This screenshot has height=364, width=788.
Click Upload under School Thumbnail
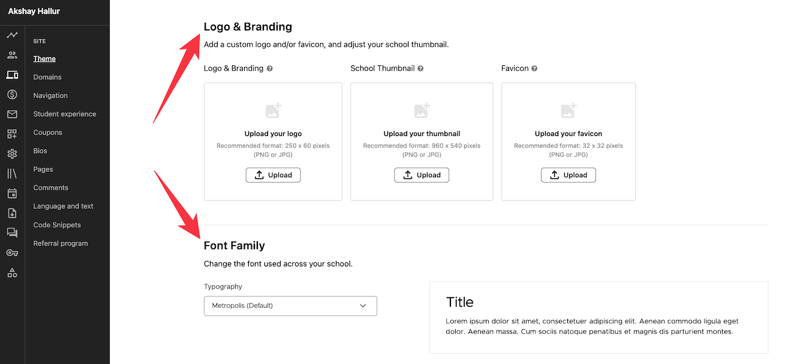pyautogui.click(x=422, y=175)
